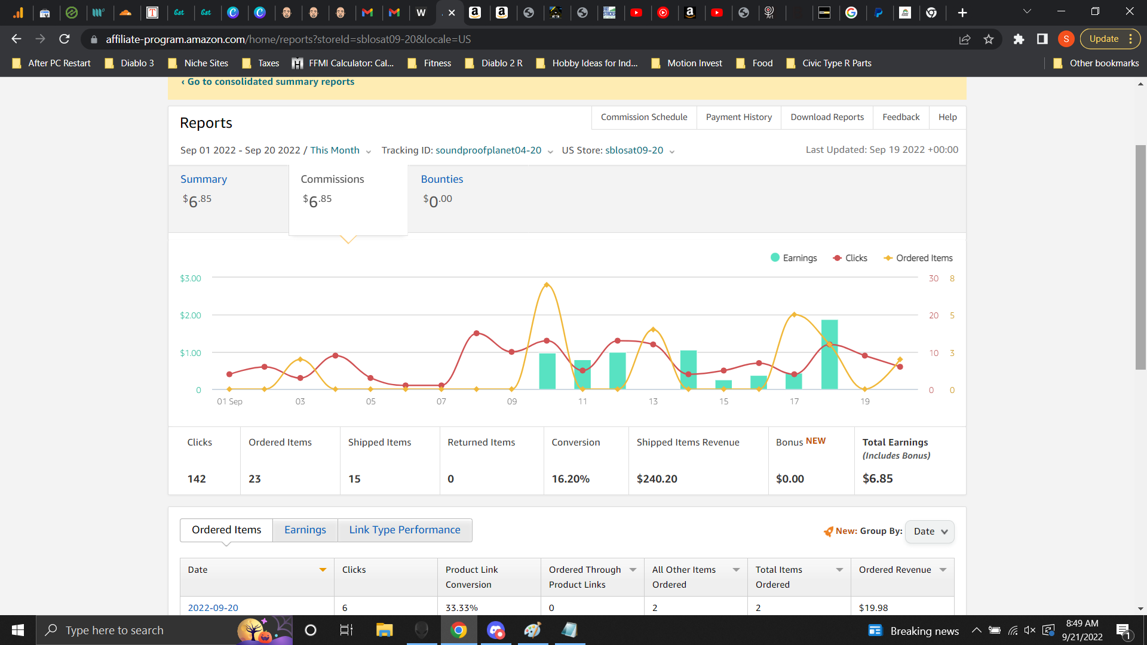The image size is (1147, 645).
Task: Open Task View on the taskbar
Action: point(346,630)
